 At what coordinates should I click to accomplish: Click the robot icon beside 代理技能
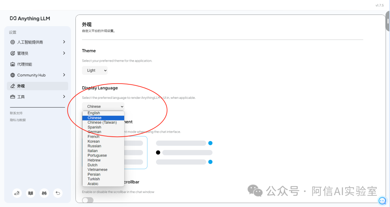coord(12,64)
